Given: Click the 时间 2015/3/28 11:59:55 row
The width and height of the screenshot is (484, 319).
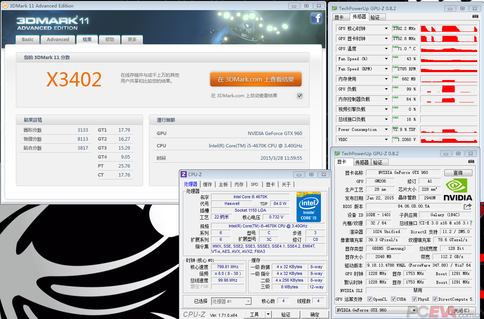Looking at the screenshot, I should pyautogui.click(x=229, y=158).
